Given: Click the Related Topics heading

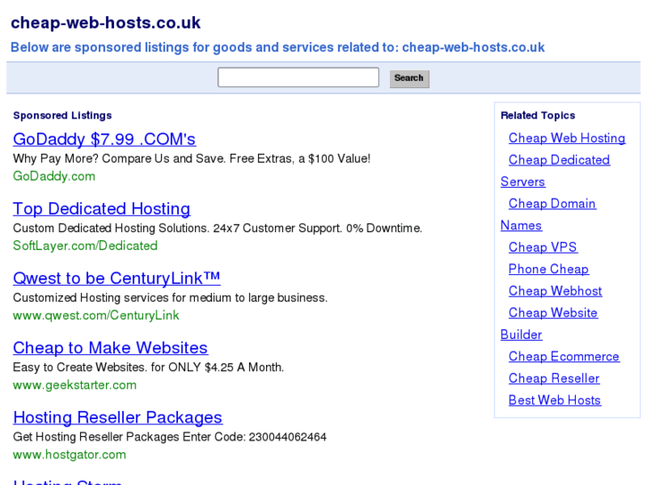Looking at the screenshot, I should 538,116.
